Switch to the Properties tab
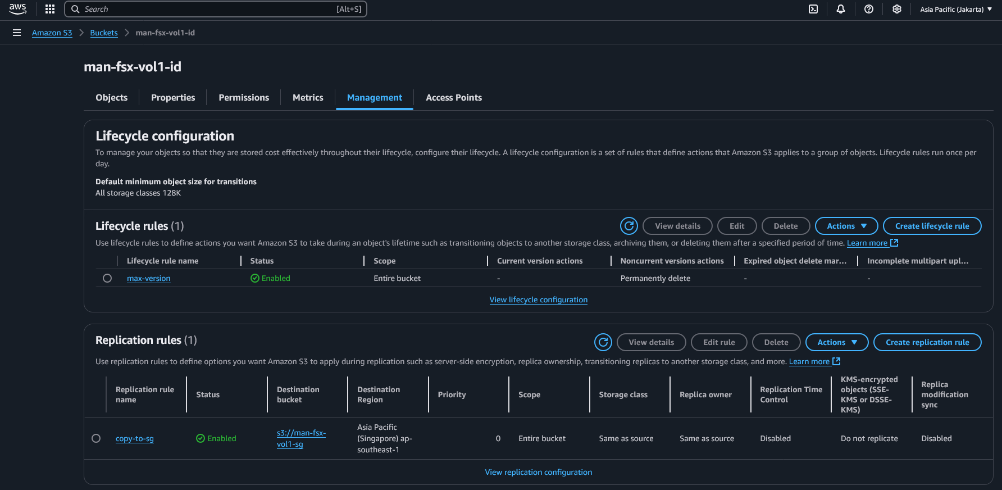1002x490 pixels. pyautogui.click(x=173, y=98)
